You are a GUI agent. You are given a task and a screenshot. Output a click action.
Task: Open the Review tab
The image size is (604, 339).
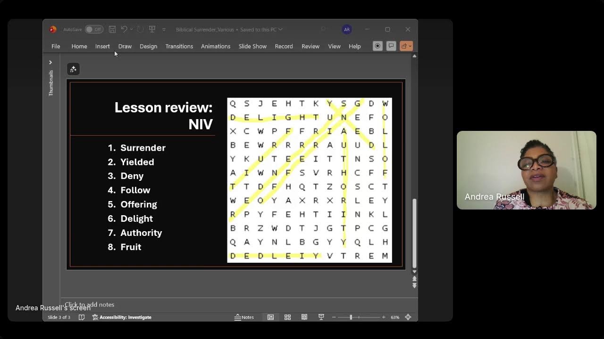click(310, 46)
